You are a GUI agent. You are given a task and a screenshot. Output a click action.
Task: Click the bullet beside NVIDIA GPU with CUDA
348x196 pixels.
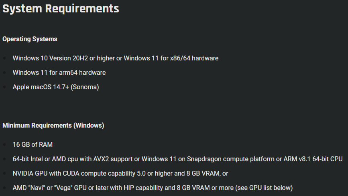(5, 174)
